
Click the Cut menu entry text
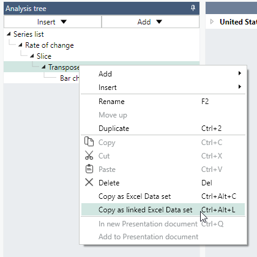tap(104, 156)
